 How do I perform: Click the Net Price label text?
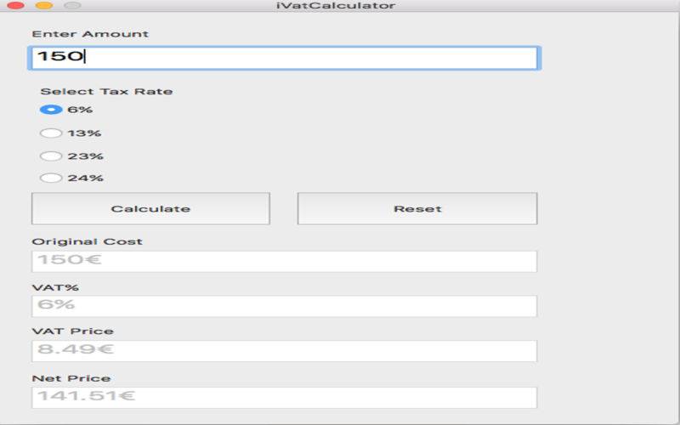pos(71,377)
